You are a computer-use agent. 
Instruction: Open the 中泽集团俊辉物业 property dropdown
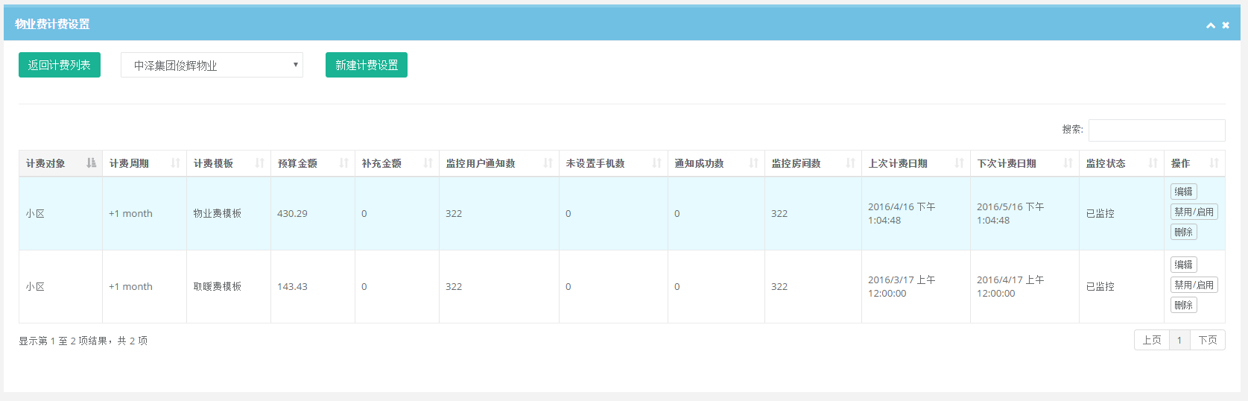(x=212, y=66)
